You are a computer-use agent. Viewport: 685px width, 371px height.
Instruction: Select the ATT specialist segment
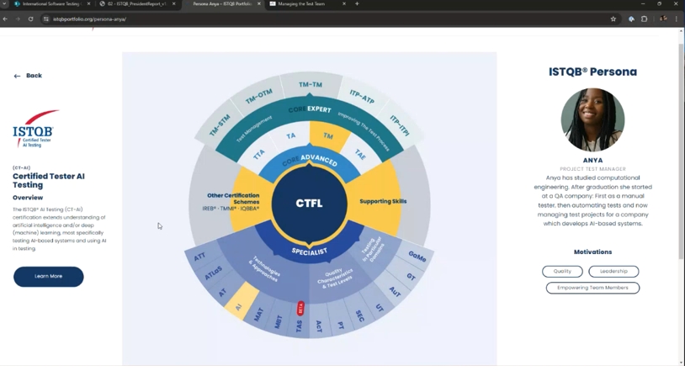point(199,257)
